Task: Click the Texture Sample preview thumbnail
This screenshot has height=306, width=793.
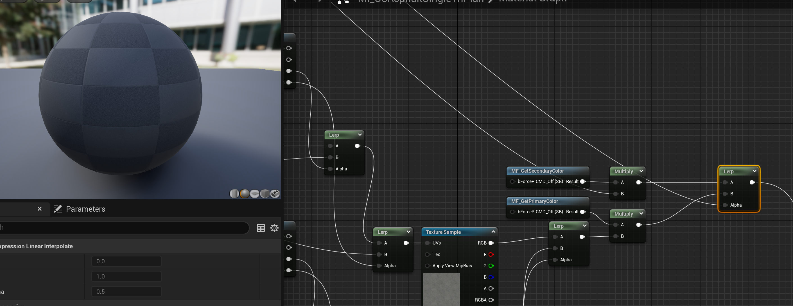Action: coord(441,289)
